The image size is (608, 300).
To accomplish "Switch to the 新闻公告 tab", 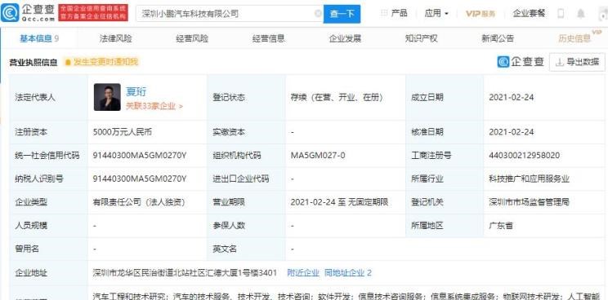I will point(498,38).
